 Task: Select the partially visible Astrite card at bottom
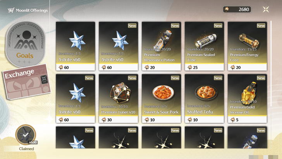(76, 137)
